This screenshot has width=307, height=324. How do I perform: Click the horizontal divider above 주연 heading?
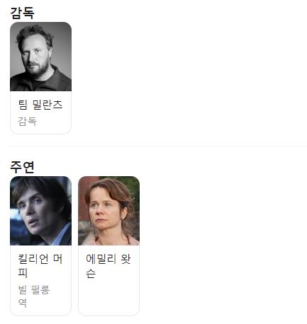[159, 146]
